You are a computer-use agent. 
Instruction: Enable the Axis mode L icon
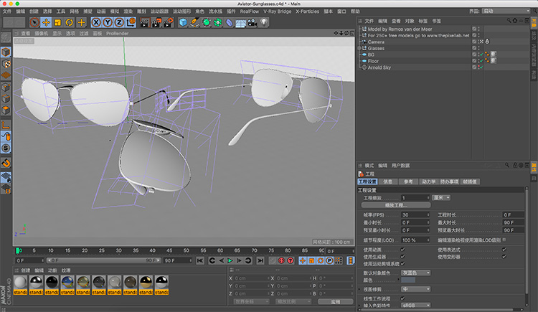tap(6, 125)
